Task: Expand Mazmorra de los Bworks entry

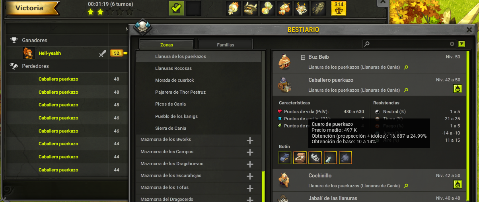Action: (x=250, y=140)
